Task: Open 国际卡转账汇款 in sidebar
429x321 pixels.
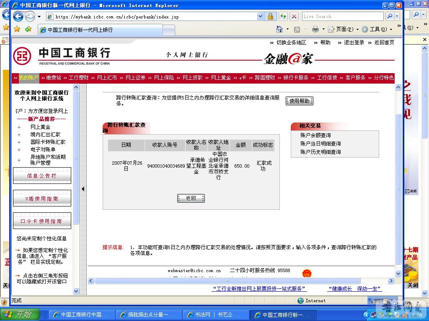Action: point(48,142)
